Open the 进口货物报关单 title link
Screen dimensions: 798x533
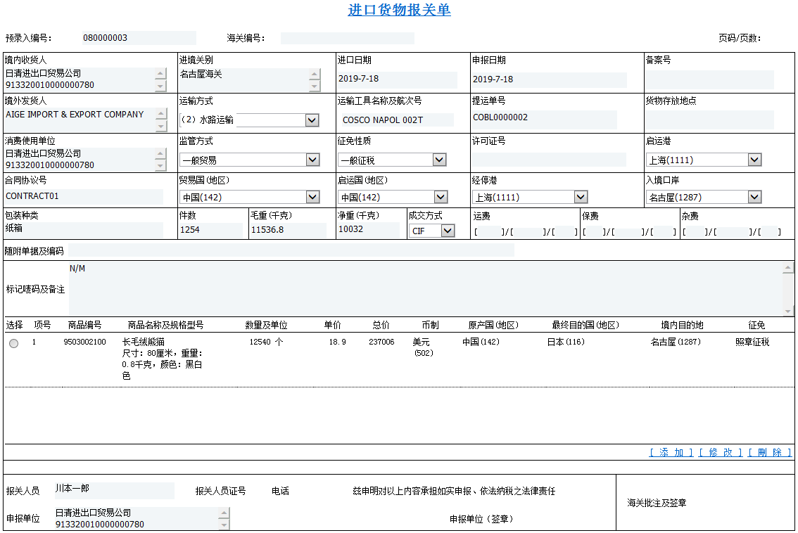pyautogui.click(x=399, y=10)
